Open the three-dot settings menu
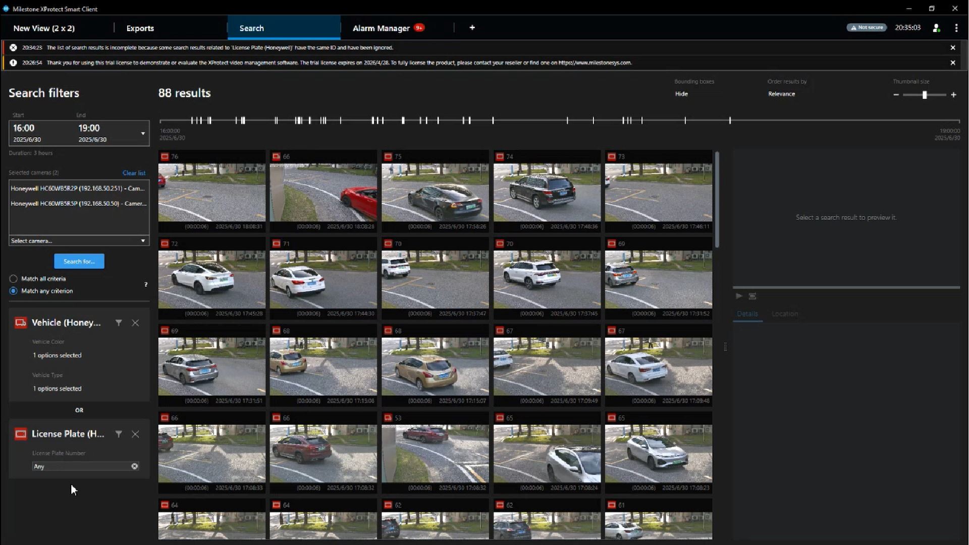The height and width of the screenshot is (545, 969). (956, 28)
